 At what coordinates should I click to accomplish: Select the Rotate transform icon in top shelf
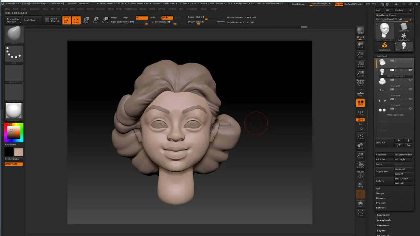pos(105,20)
